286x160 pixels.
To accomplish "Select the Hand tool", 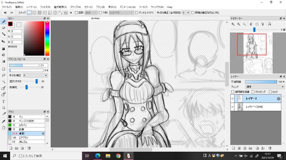I will [3, 128].
